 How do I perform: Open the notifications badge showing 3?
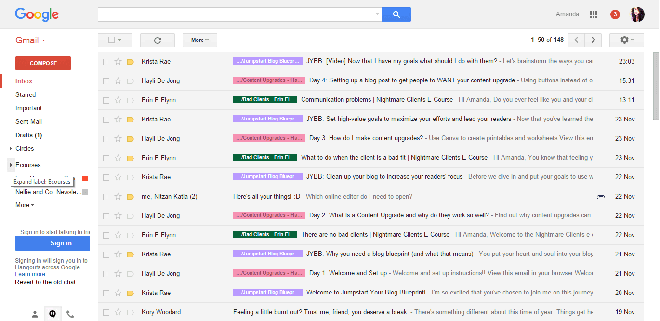[x=615, y=14]
